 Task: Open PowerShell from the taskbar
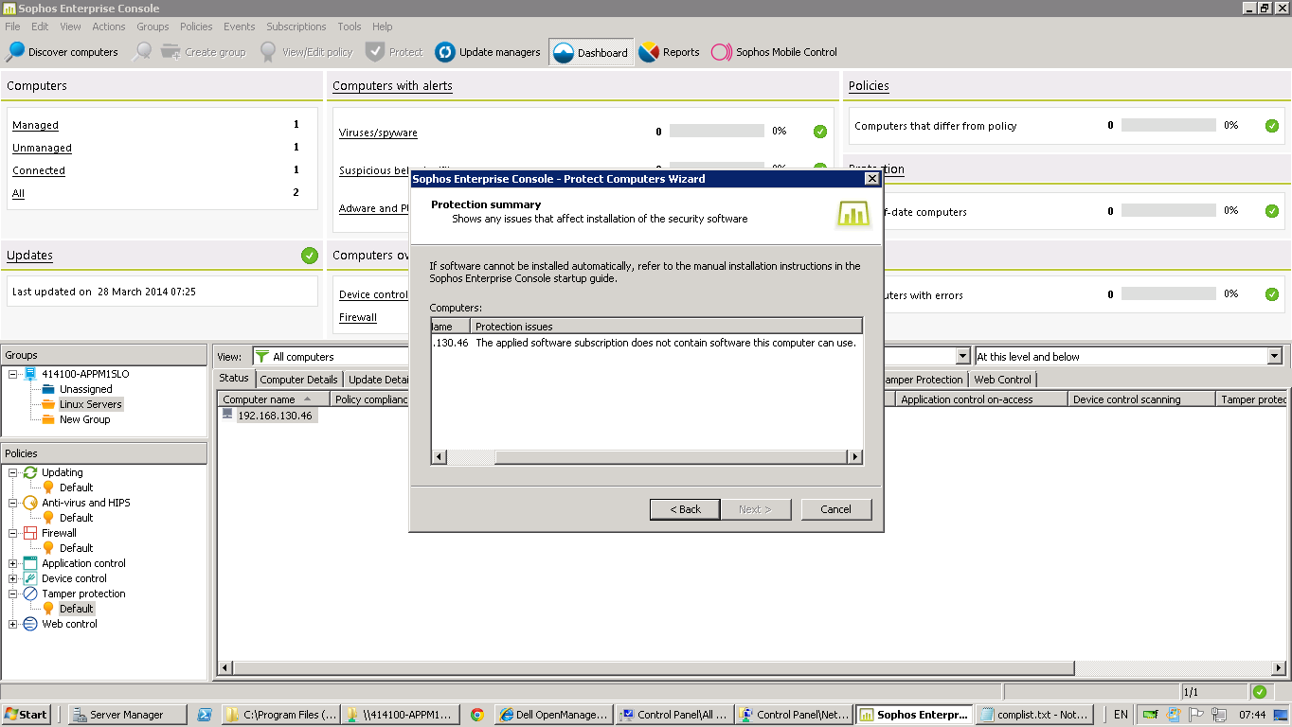pos(204,715)
